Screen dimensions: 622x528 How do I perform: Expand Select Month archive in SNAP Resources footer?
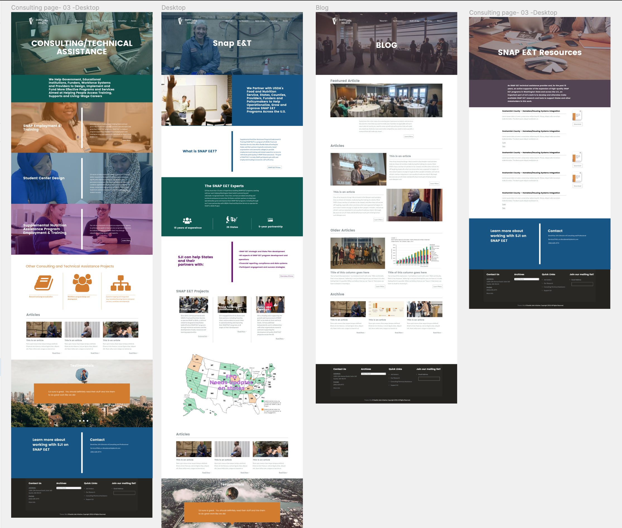coord(526,279)
